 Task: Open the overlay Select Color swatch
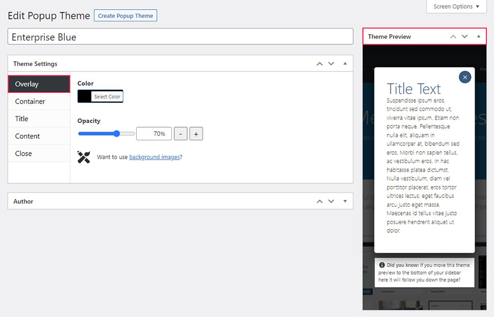click(x=100, y=96)
